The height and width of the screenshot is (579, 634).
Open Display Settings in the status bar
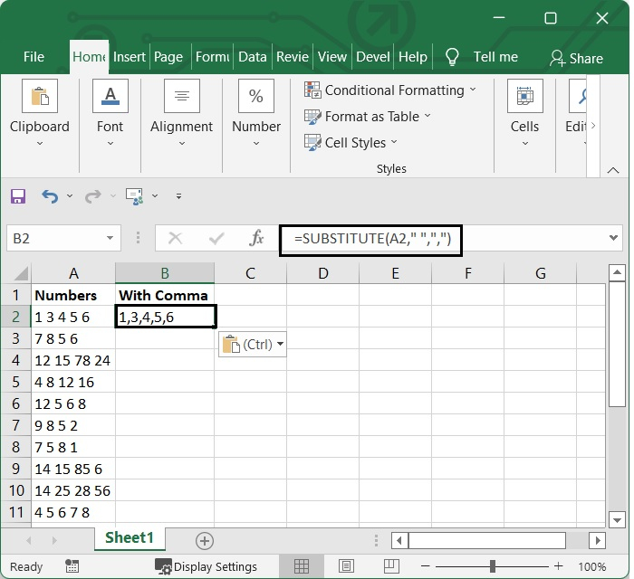pyautogui.click(x=207, y=567)
